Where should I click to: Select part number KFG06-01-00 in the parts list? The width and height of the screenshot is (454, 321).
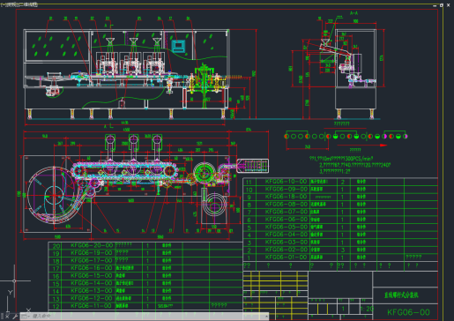click(286, 258)
